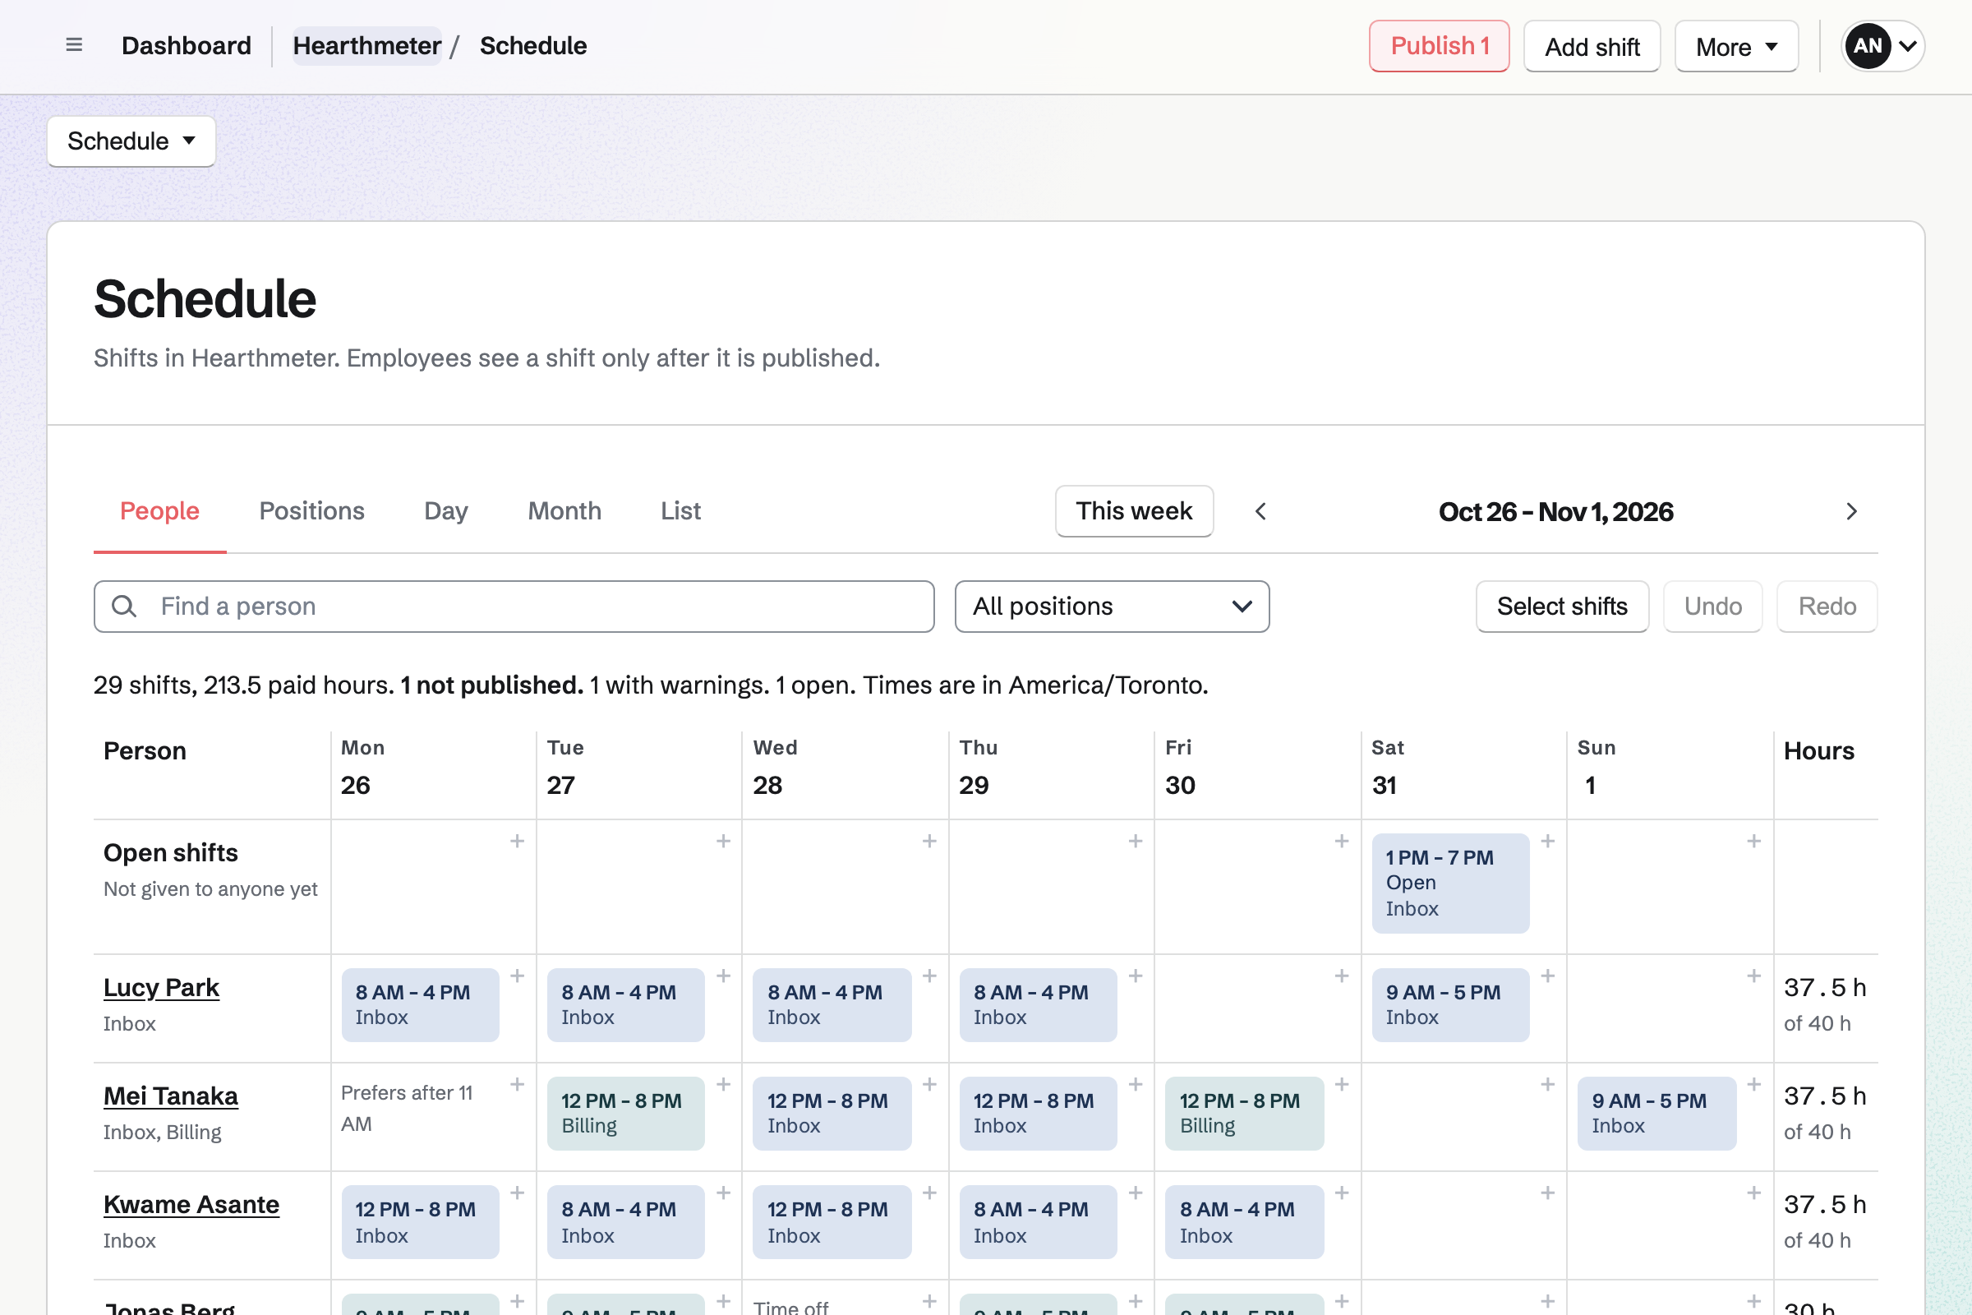Click the '1 not published.' summary text
Viewport: 1972px width, 1315px height.
click(x=491, y=685)
